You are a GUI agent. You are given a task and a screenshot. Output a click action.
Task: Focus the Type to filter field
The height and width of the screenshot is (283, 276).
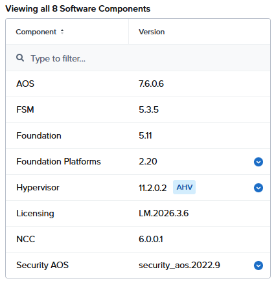pyautogui.click(x=138, y=58)
